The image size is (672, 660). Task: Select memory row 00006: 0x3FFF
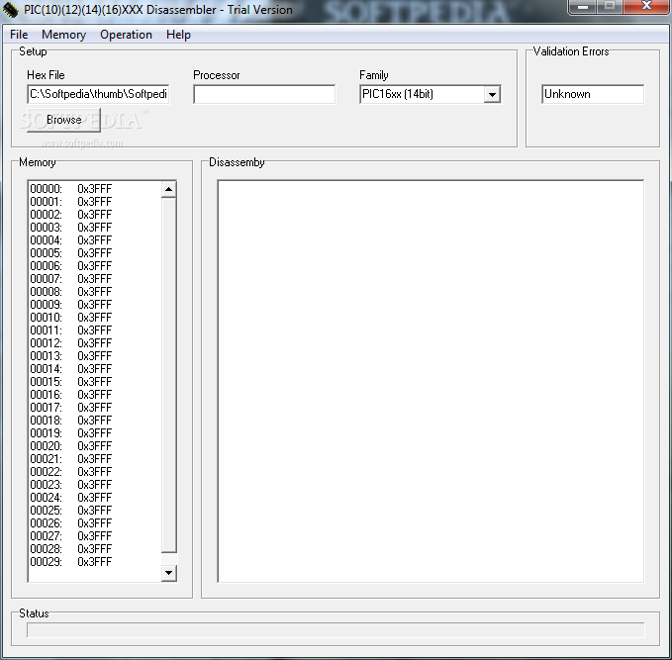[70, 266]
